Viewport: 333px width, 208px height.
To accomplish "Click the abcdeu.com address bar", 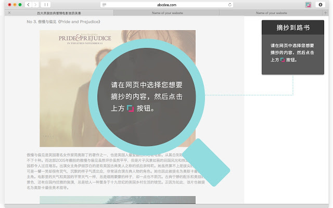I will point(166,5).
